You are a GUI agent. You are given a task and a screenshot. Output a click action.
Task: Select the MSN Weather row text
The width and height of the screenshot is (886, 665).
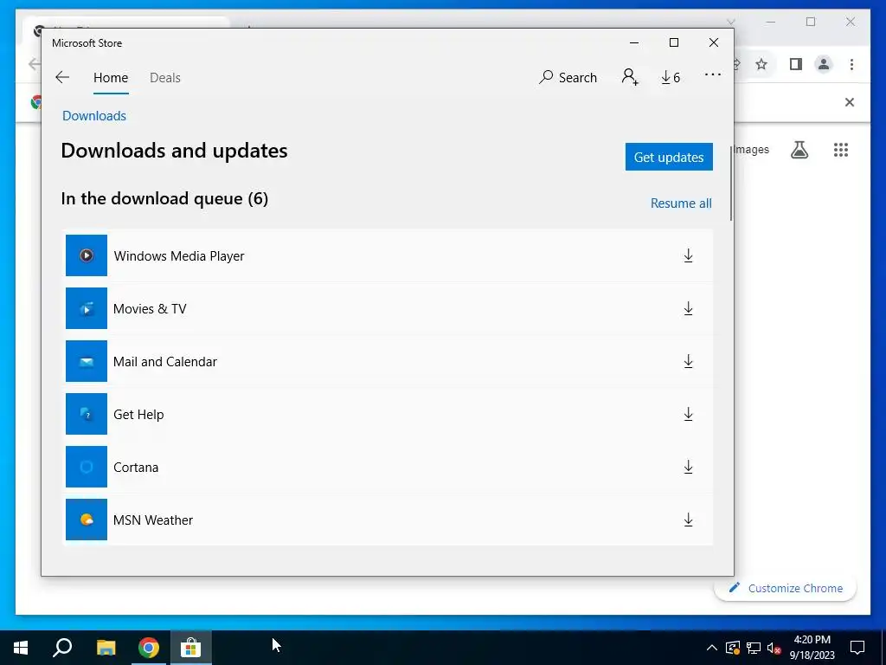pos(153,520)
